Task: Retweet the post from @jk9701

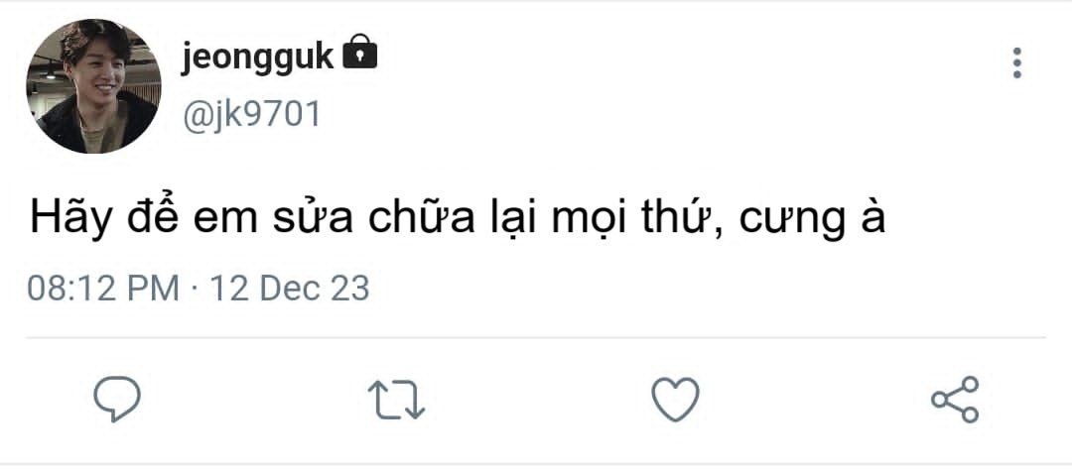Action: click(x=396, y=399)
